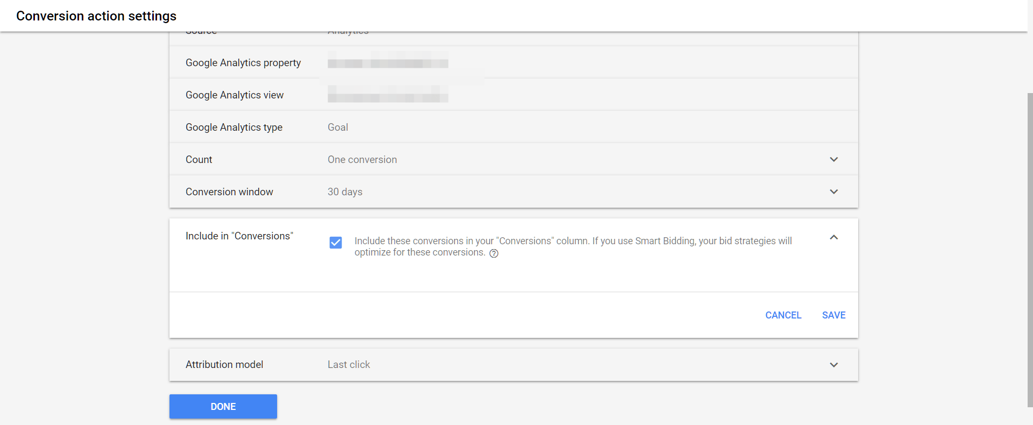Click the Attribution model label
This screenshot has height=425, width=1033.
[224, 365]
